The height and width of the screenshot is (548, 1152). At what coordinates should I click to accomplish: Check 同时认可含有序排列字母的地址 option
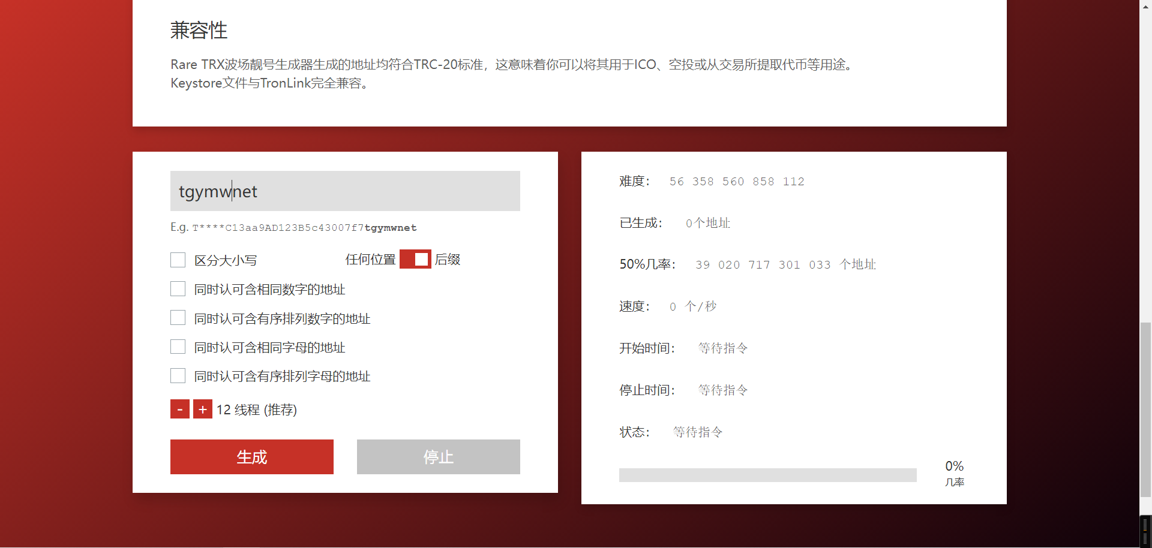click(x=178, y=376)
